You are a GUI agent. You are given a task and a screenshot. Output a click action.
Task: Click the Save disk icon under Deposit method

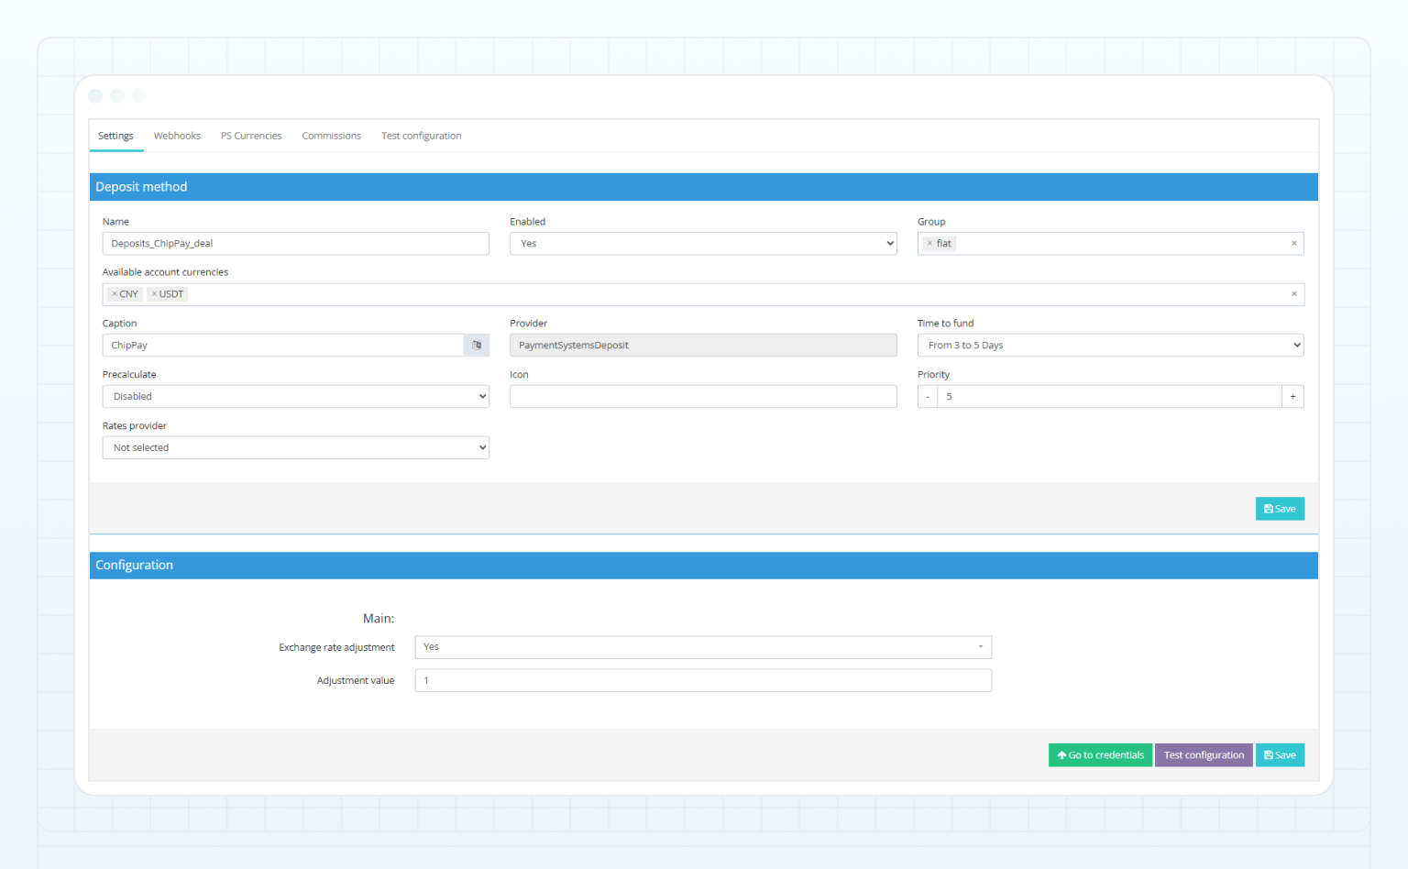pos(1269,508)
